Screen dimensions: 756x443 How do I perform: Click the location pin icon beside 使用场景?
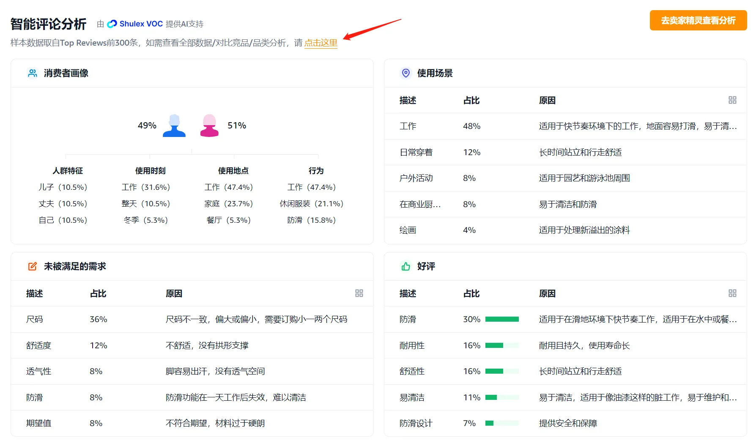[x=405, y=73]
